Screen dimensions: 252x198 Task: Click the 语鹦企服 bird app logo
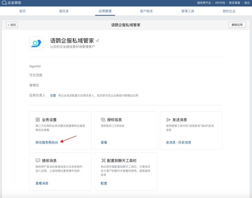36,43
